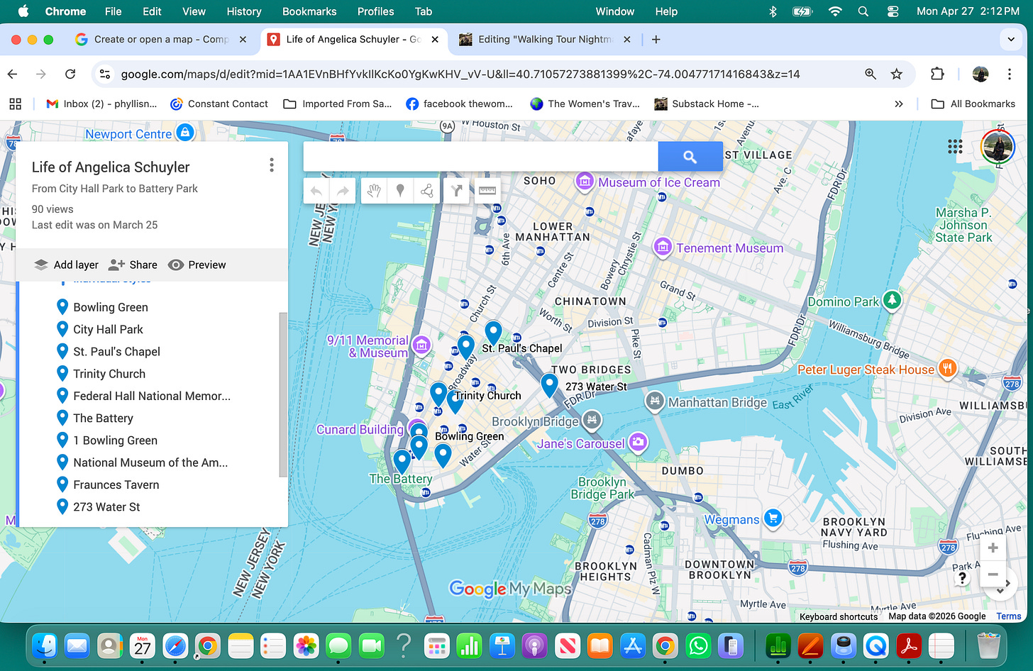Click the Undo arrow in map toolbar
Image resolution: width=1033 pixels, height=671 pixels.
[316, 191]
